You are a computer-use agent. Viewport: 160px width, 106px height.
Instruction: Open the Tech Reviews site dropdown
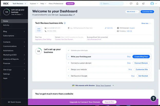(19, 4)
